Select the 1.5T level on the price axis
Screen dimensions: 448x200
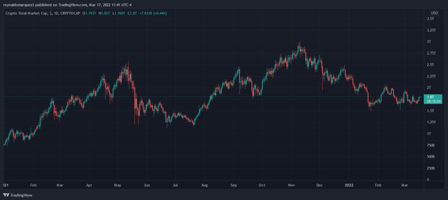(x=430, y=111)
